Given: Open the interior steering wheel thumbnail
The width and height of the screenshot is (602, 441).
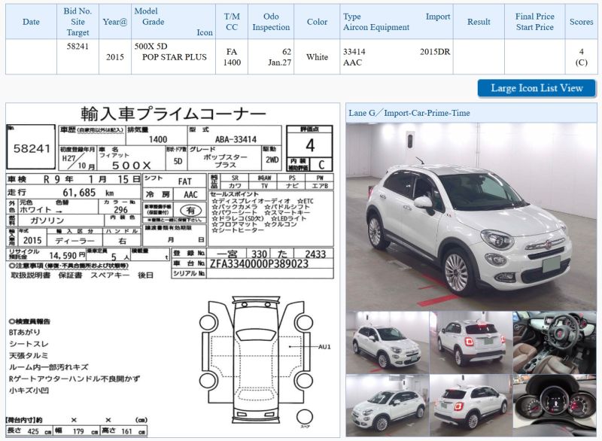Looking at the screenshot, I should [x=555, y=342].
